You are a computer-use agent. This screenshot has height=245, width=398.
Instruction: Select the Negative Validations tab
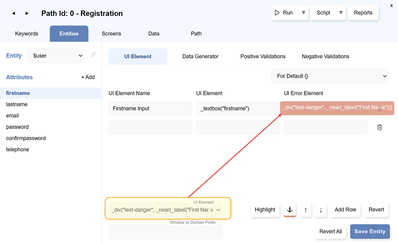pos(325,57)
